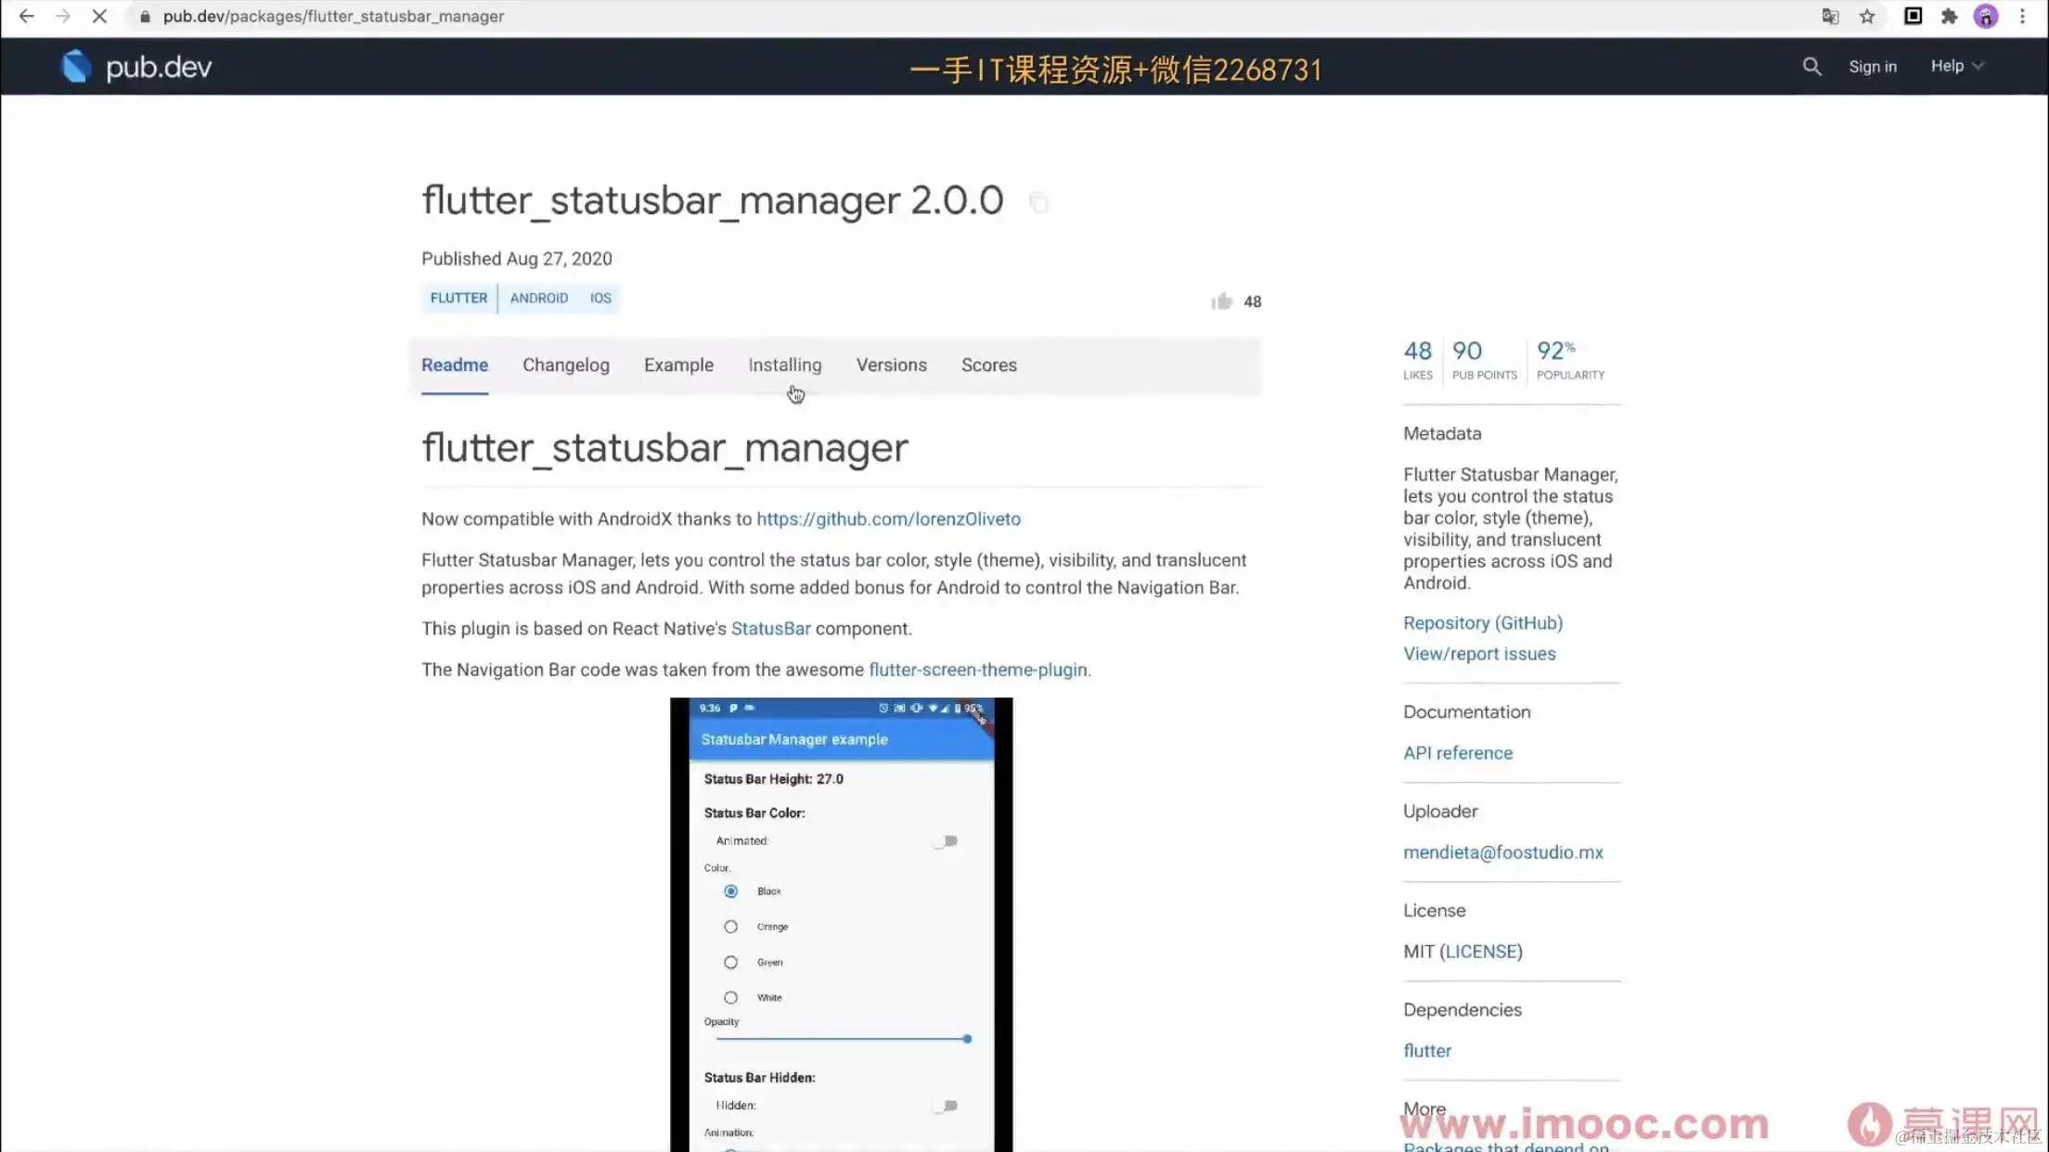Click the mendieta@foostudio.mx uploader link
The width and height of the screenshot is (2049, 1152).
point(1502,851)
